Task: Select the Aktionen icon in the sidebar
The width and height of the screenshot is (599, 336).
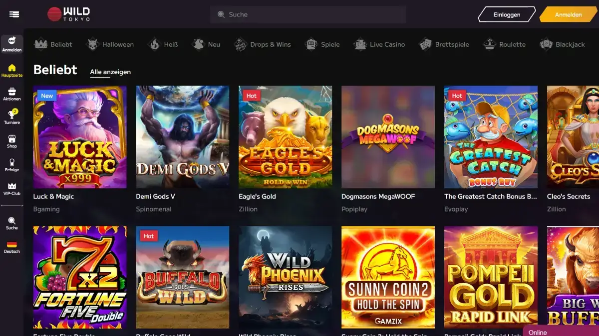Action: pyautogui.click(x=12, y=93)
